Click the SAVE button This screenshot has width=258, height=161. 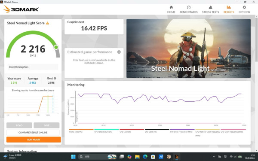point(46,125)
